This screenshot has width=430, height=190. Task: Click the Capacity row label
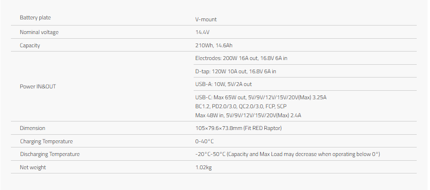30,45
